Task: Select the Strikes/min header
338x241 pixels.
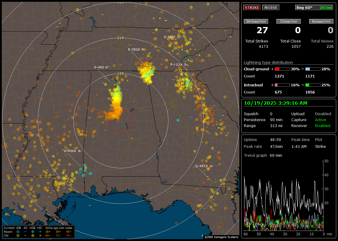Action: pyautogui.click(x=256, y=21)
